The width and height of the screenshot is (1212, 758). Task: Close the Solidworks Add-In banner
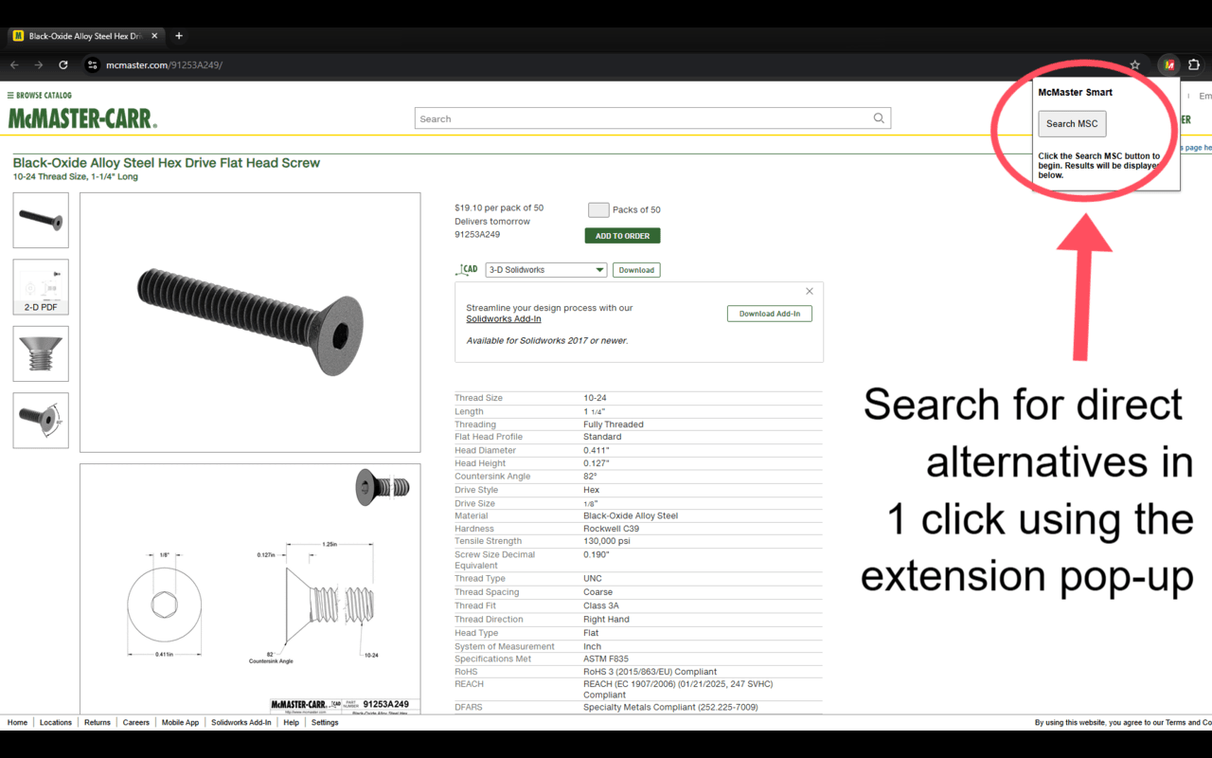tap(810, 291)
